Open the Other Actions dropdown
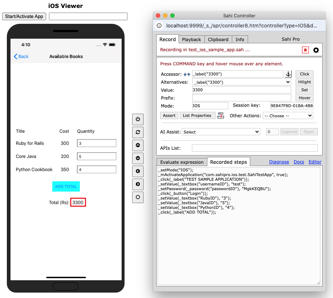The image size is (333, 298). click(x=288, y=116)
